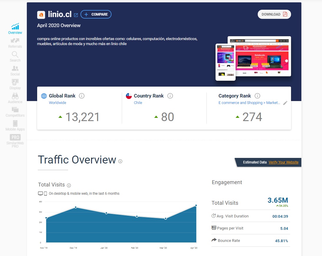
Task: Show info tooltip for Total Visits chart
Action: 69,185
